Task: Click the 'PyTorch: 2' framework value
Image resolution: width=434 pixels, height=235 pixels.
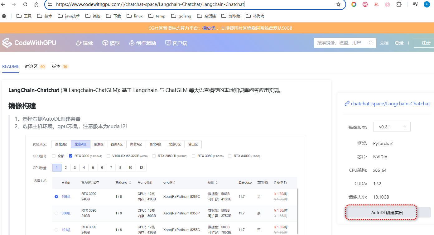Action: 383,143
